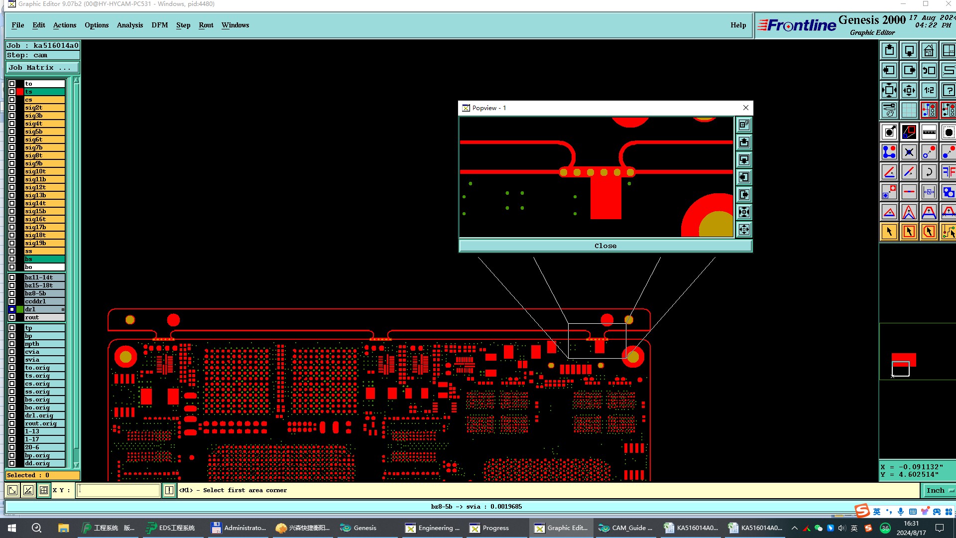The height and width of the screenshot is (538, 956).
Task: Open the help question mark tool
Action: [x=948, y=91]
